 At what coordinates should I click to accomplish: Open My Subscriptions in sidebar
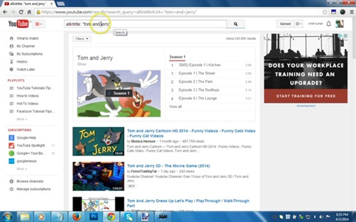[30, 54]
